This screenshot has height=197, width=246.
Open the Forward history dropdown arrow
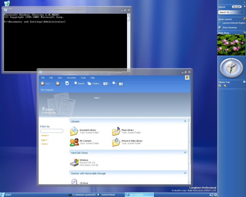click(62, 83)
